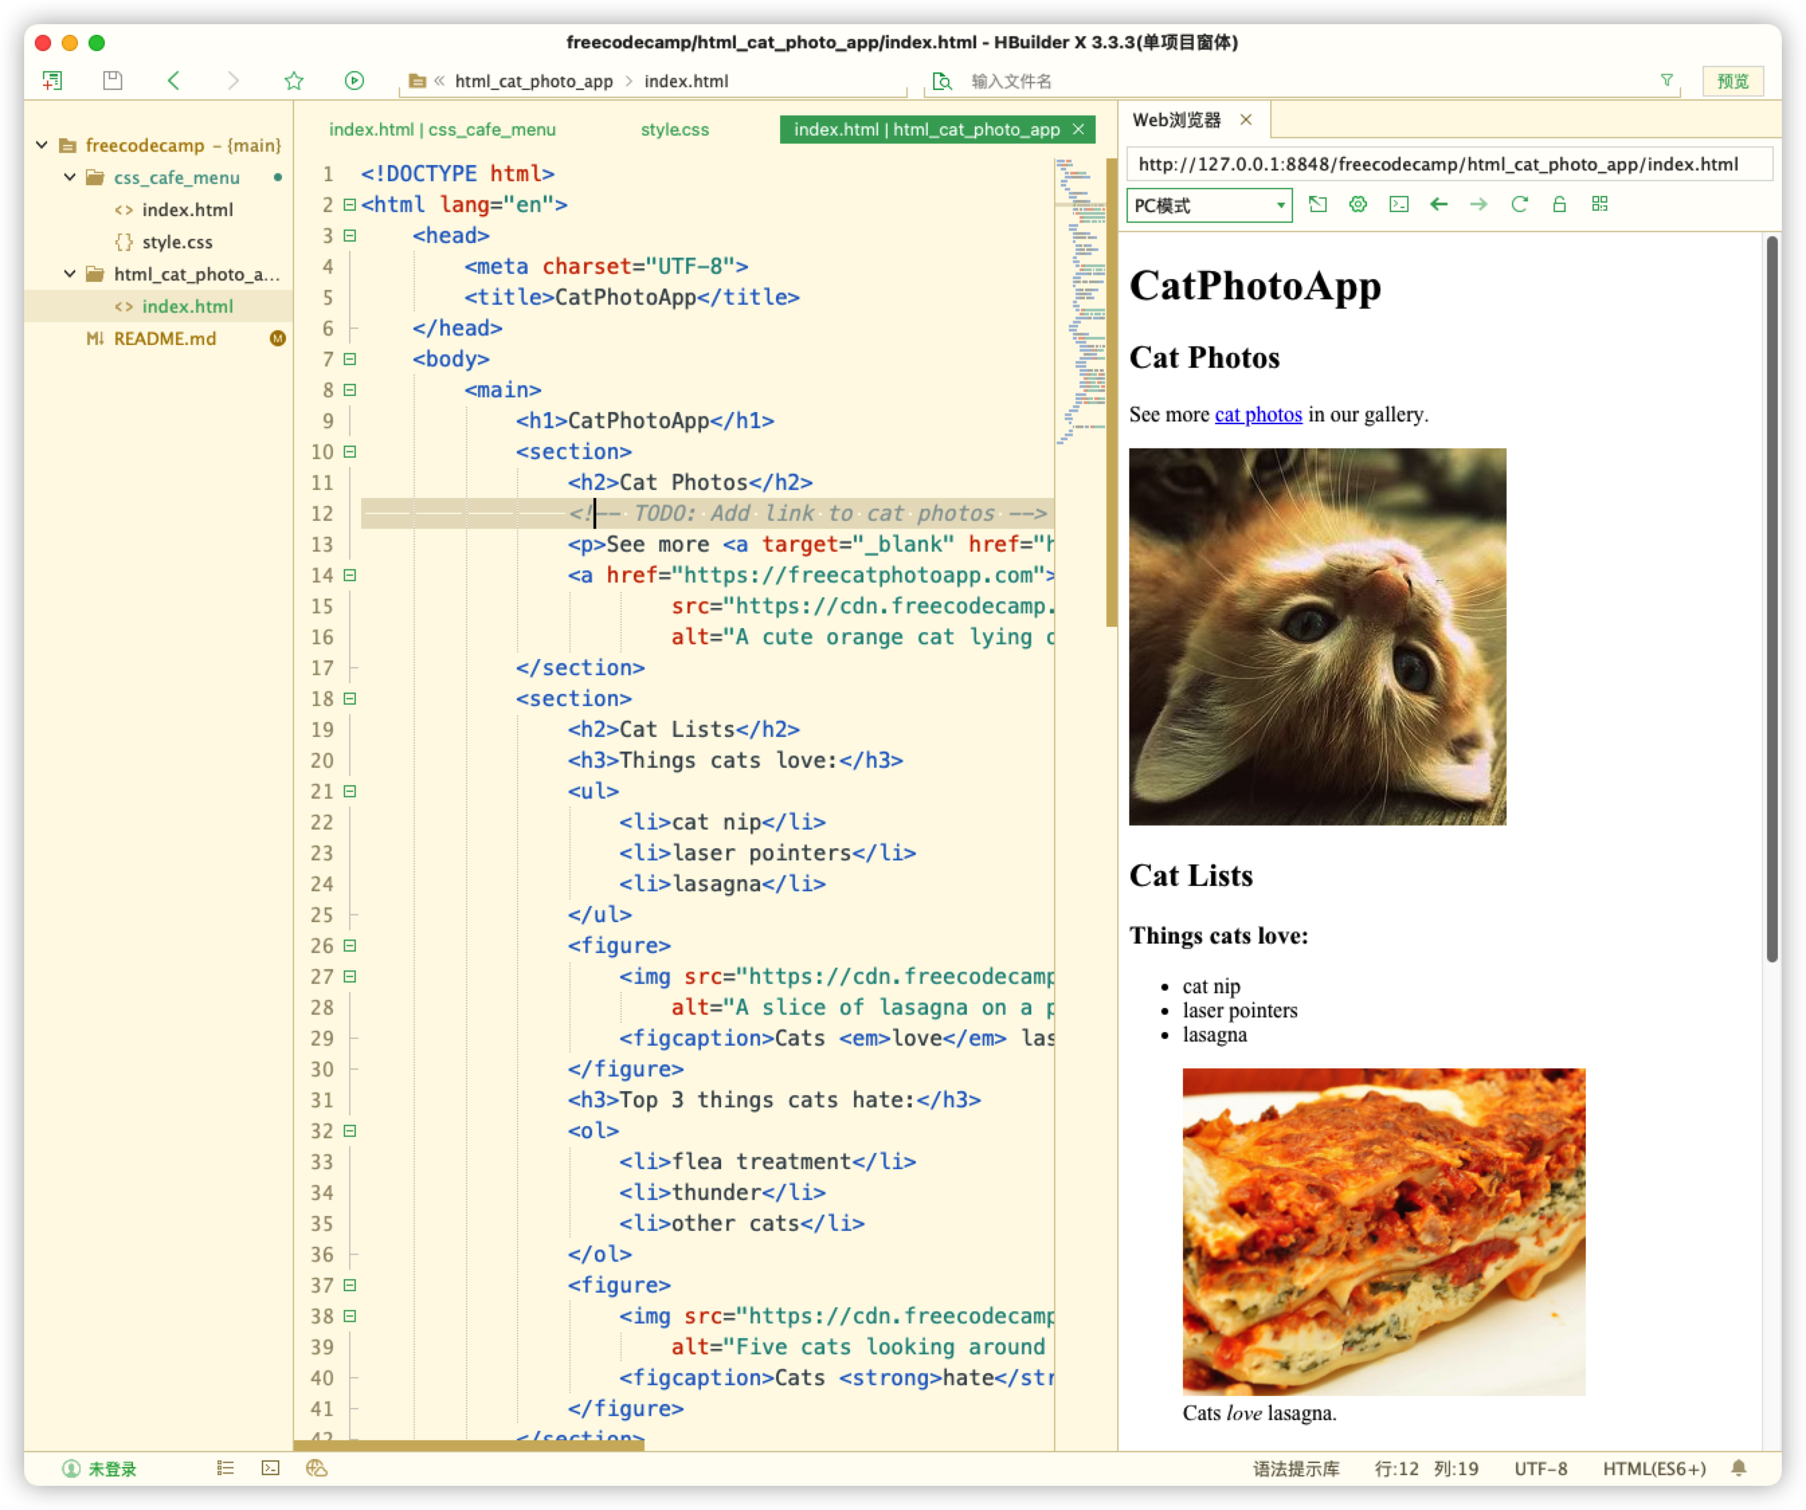The image size is (1806, 1510).
Task: Click the 语法提示库 status entry
Action: point(1296,1470)
